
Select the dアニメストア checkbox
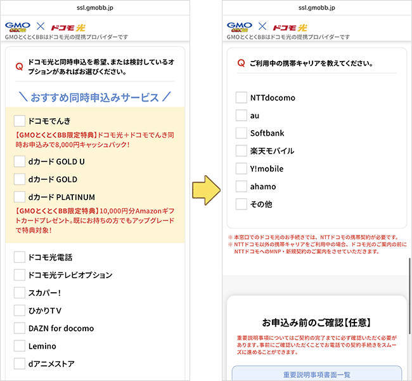tap(20, 364)
